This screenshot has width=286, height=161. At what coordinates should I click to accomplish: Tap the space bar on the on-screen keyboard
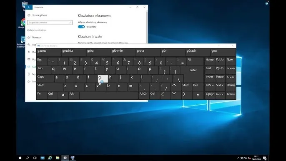[x=109, y=96]
